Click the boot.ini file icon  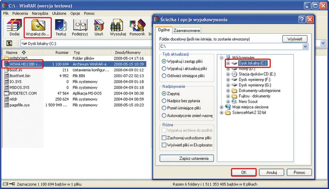7,70
